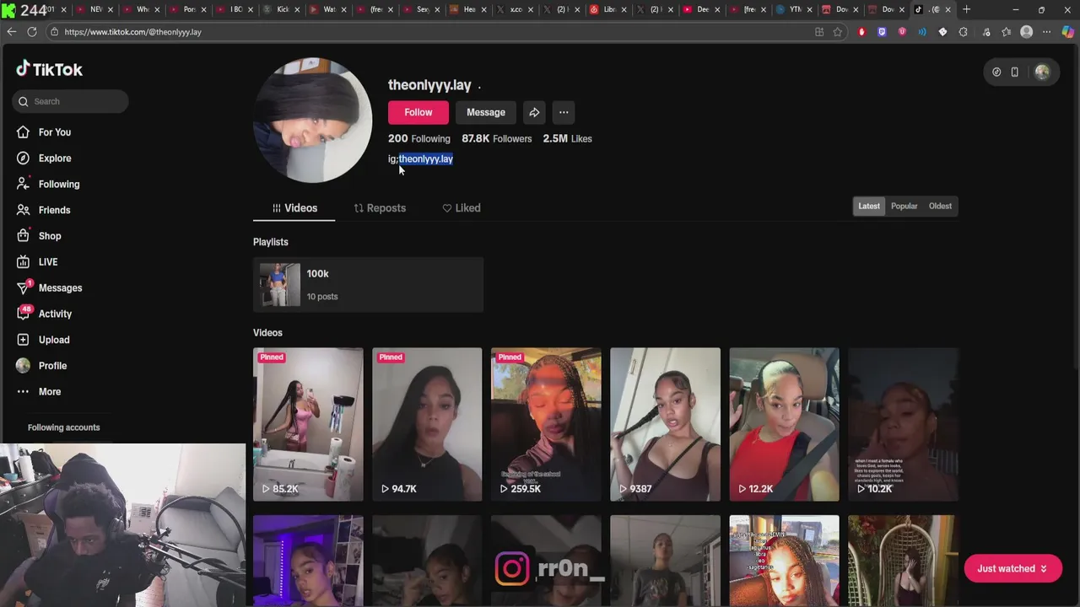Click Just watched button
The image size is (1080, 607).
[1012, 568]
